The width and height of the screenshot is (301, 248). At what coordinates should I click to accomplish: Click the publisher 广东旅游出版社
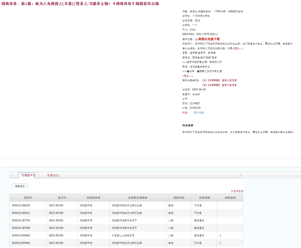click(201, 16)
